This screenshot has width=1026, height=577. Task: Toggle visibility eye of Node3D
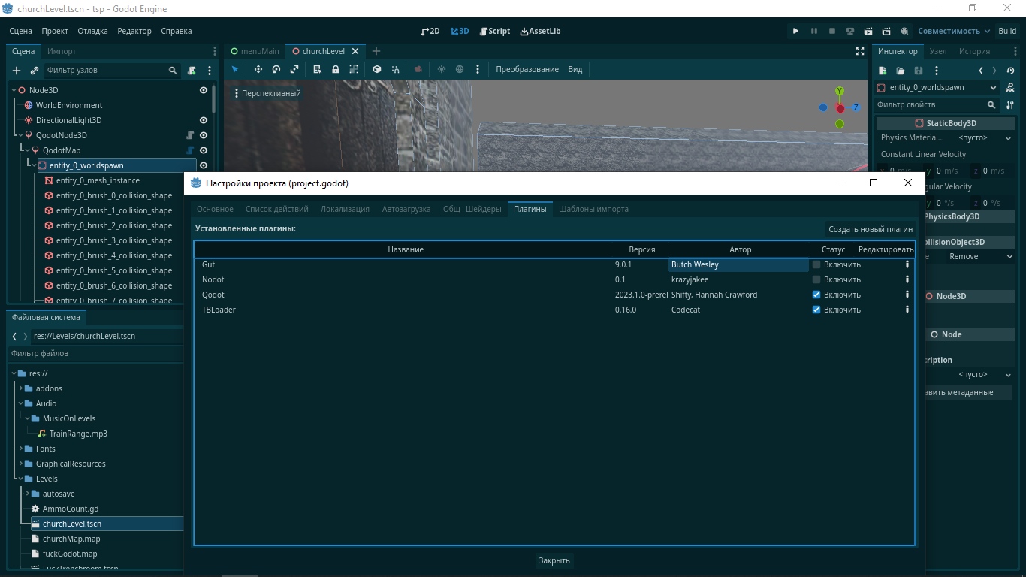pos(203,90)
